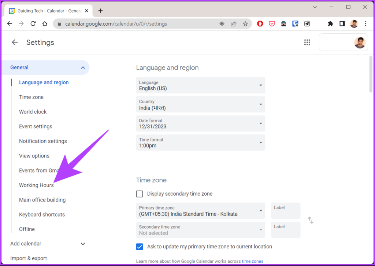Viewport: 375px width, 266px height.
Task: Bookmark this page with the star icon
Action: pyautogui.click(x=245, y=24)
